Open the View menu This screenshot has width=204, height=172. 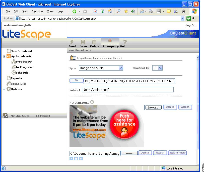click(x=25, y=11)
